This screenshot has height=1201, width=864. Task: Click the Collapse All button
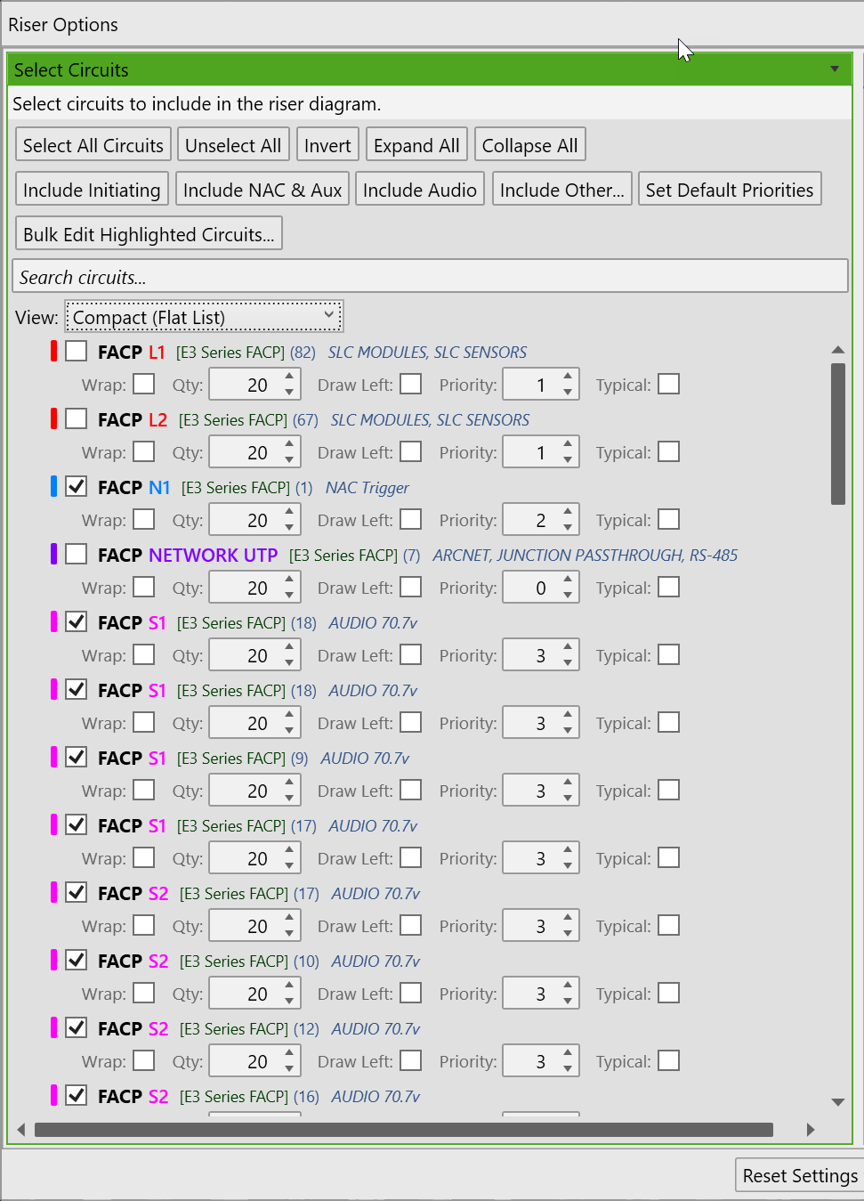tap(530, 145)
